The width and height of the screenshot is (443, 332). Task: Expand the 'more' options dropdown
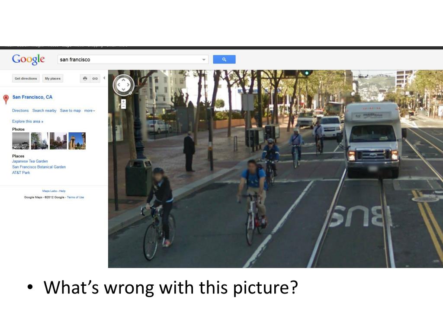point(90,111)
